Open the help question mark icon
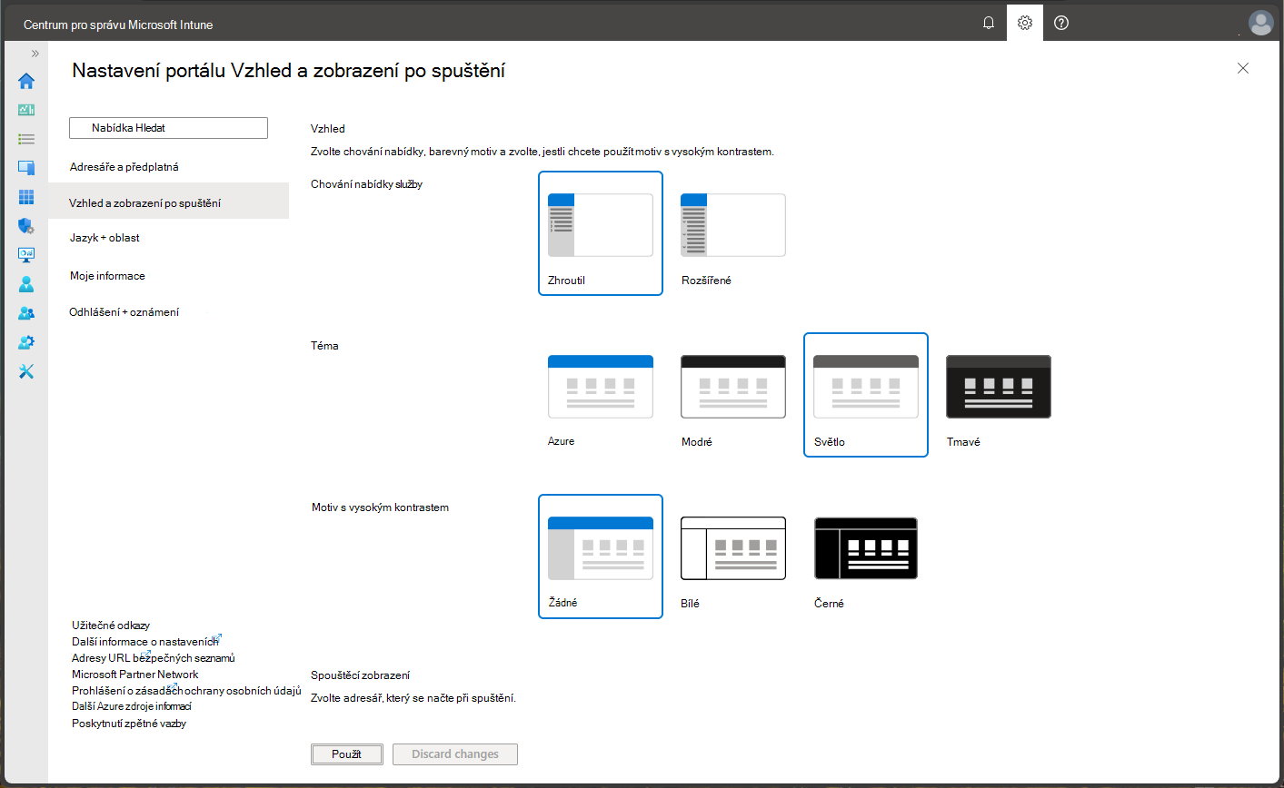 [x=1061, y=24]
